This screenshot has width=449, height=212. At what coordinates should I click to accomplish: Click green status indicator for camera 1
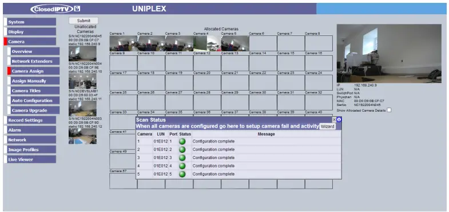click(x=182, y=141)
